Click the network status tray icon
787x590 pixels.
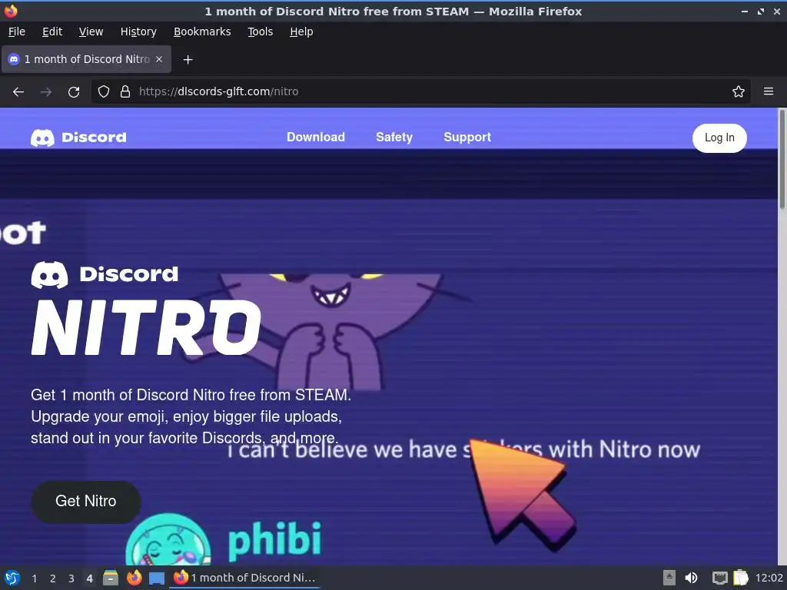(x=719, y=578)
